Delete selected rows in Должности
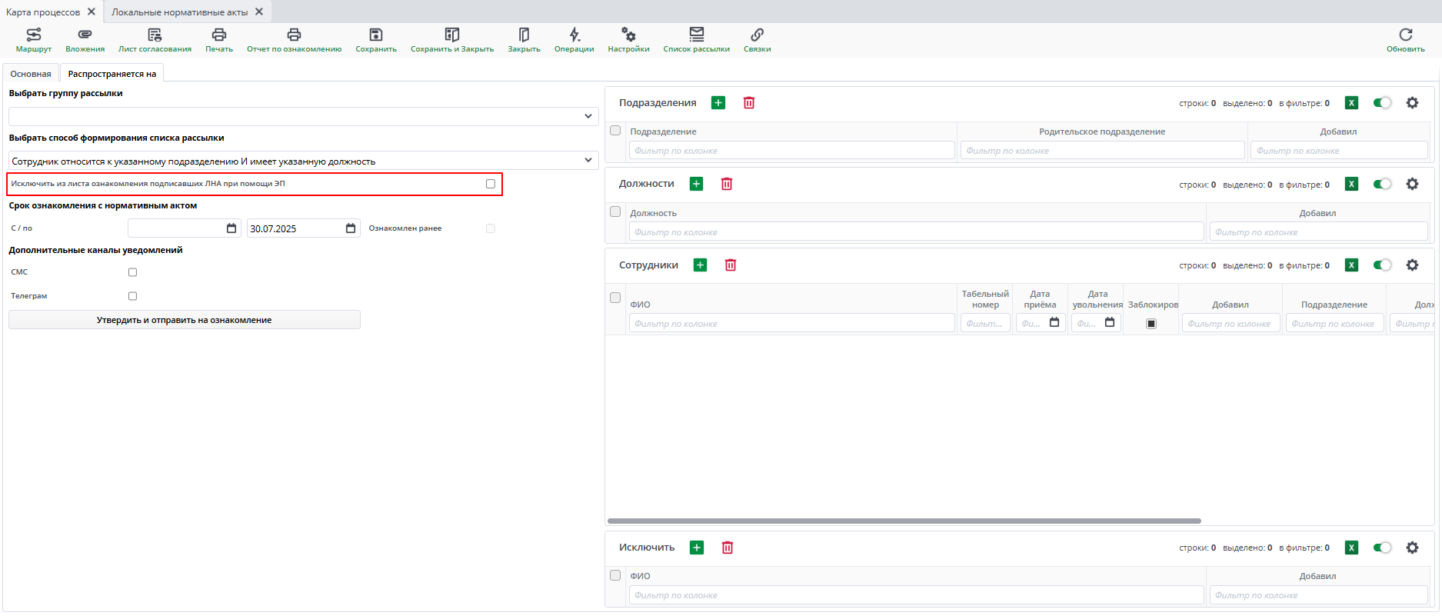 click(x=727, y=184)
